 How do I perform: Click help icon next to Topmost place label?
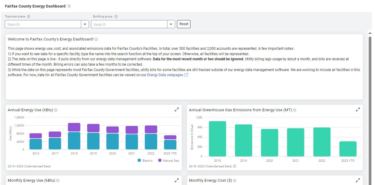(29, 17)
